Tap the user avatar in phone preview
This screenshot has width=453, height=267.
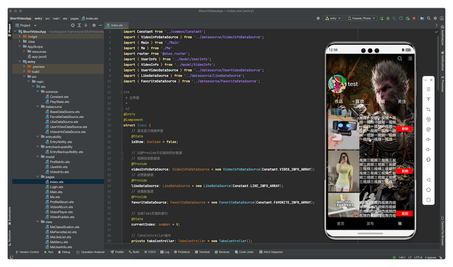pos(337,84)
